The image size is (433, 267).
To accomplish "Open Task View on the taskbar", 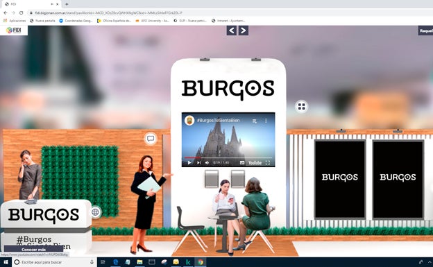I will click(103, 262).
